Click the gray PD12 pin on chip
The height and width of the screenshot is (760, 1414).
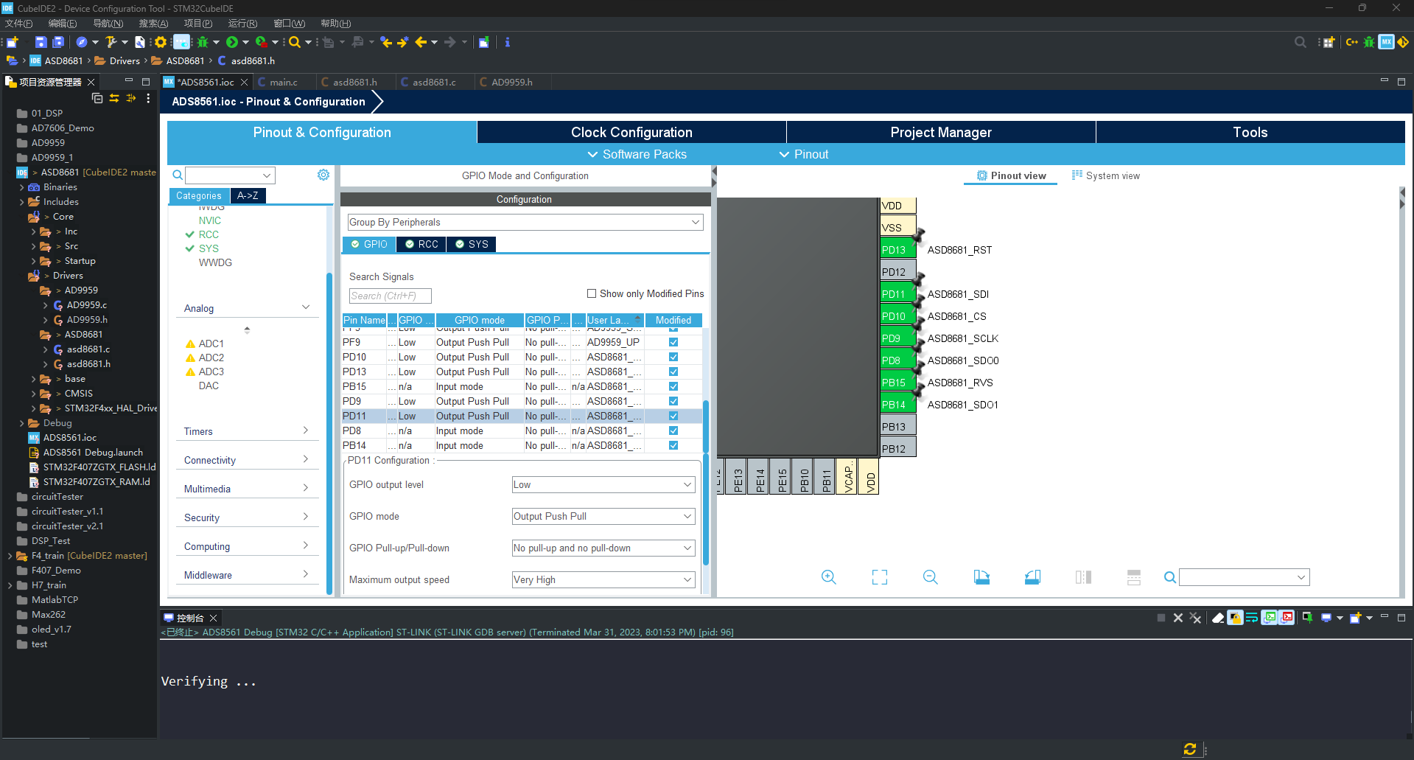coord(898,271)
